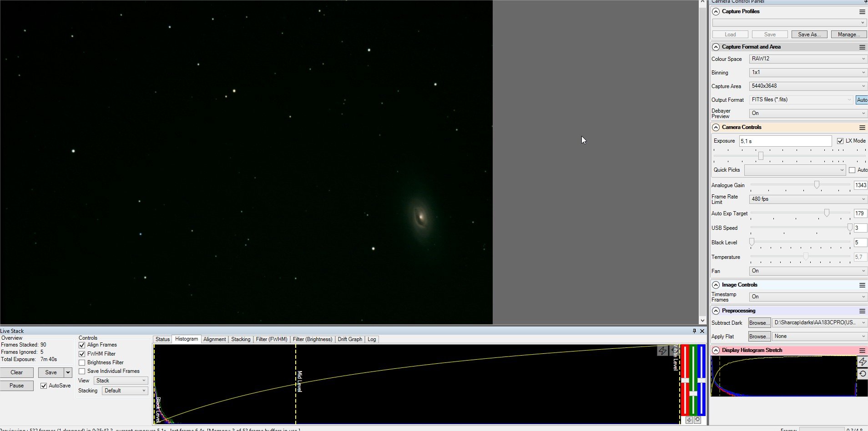This screenshot has height=431, width=868.
Task: Open the Capture Profiles hamburger menu
Action: click(x=862, y=12)
